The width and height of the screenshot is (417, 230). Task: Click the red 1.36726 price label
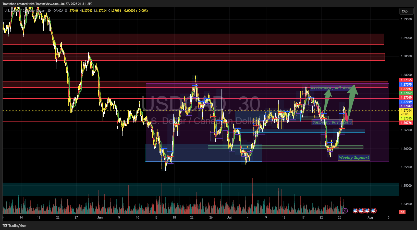click(406, 123)
